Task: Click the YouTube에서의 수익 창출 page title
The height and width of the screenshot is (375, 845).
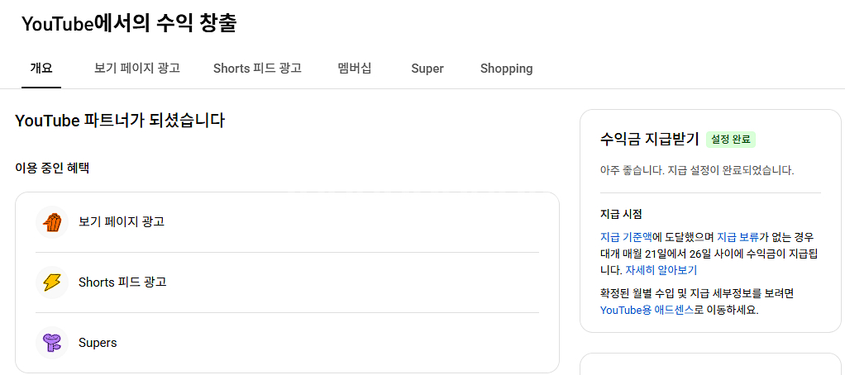Action: pyautogui.click(x=129, y=24)
